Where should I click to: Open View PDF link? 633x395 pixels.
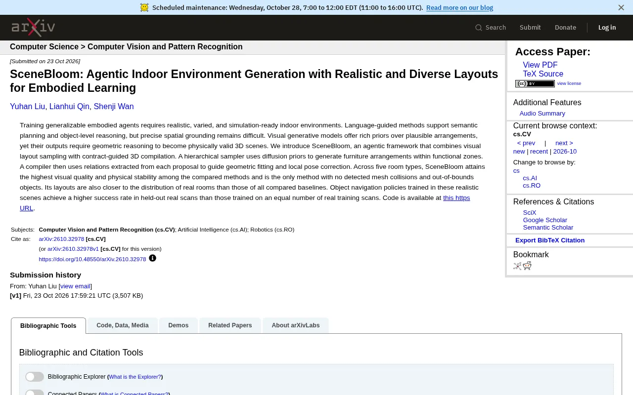coord(540,65)
